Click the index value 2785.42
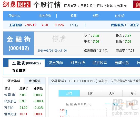 (x=30, y=25)
